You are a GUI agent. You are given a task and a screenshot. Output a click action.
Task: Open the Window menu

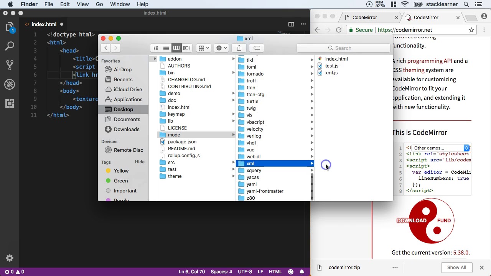(120, 4)
